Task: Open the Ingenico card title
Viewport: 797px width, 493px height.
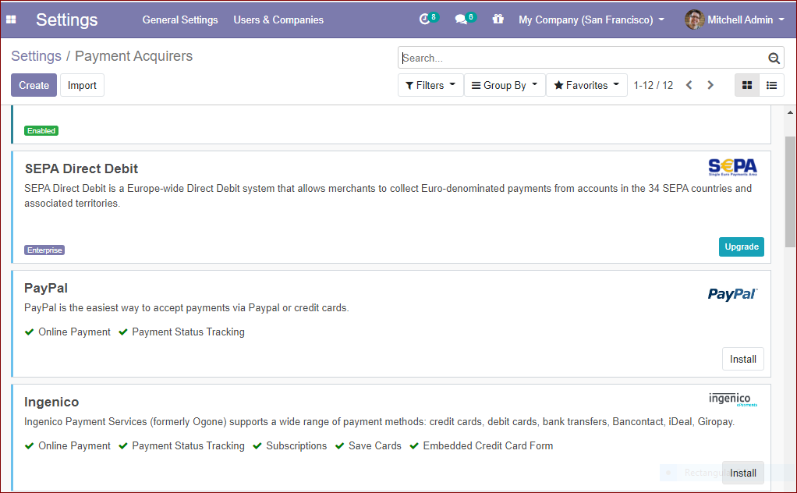Action: pyautogui.click(x=51, y=402)
